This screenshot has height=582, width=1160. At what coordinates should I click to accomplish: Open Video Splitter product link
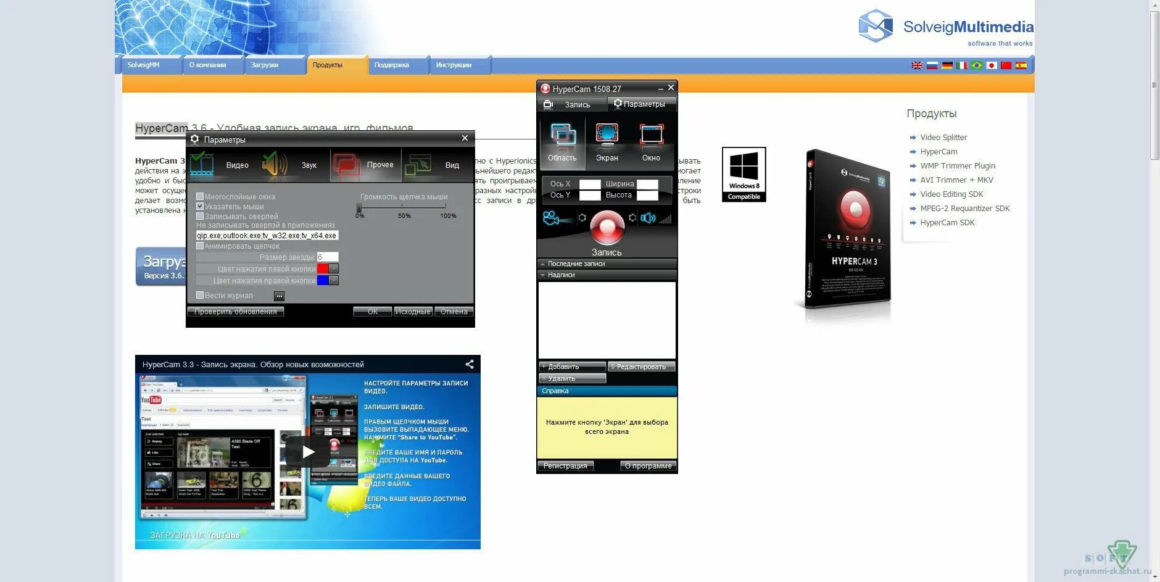[x=943, y=137]
